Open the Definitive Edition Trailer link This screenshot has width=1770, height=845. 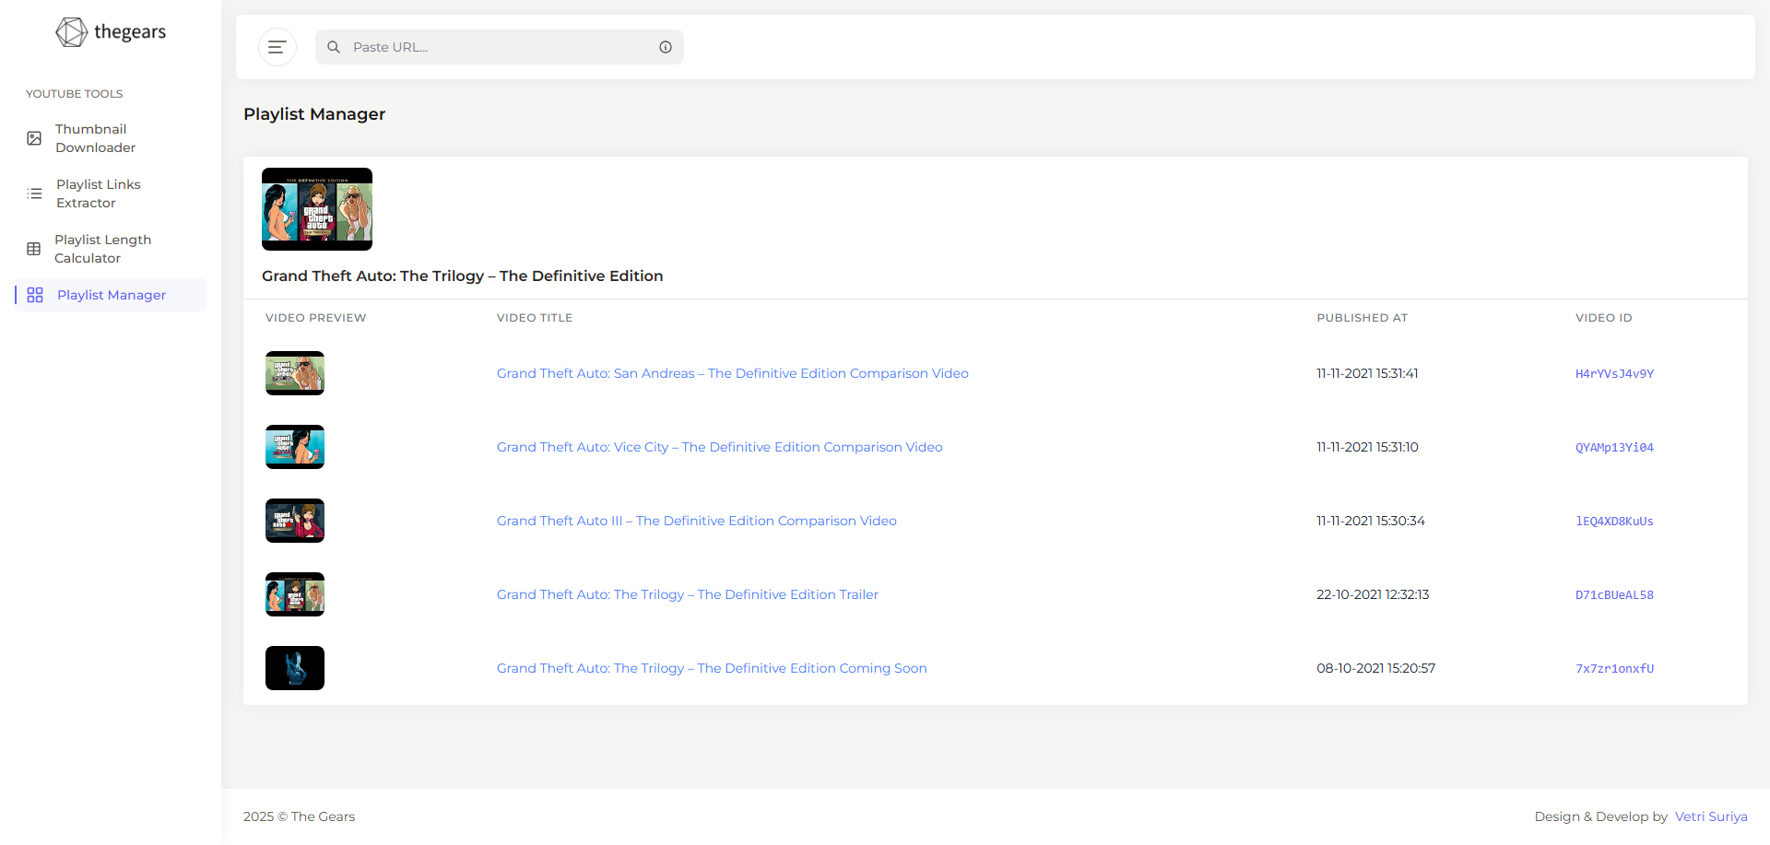pyautogui.click(x=687, y=594)
